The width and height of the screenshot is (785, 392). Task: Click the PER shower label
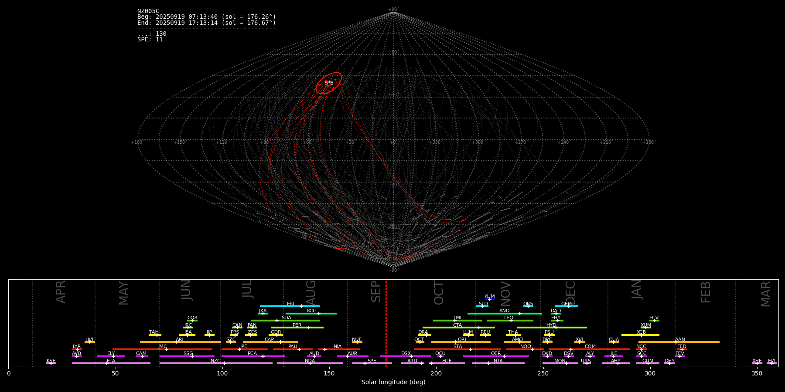tap(297, 325)
